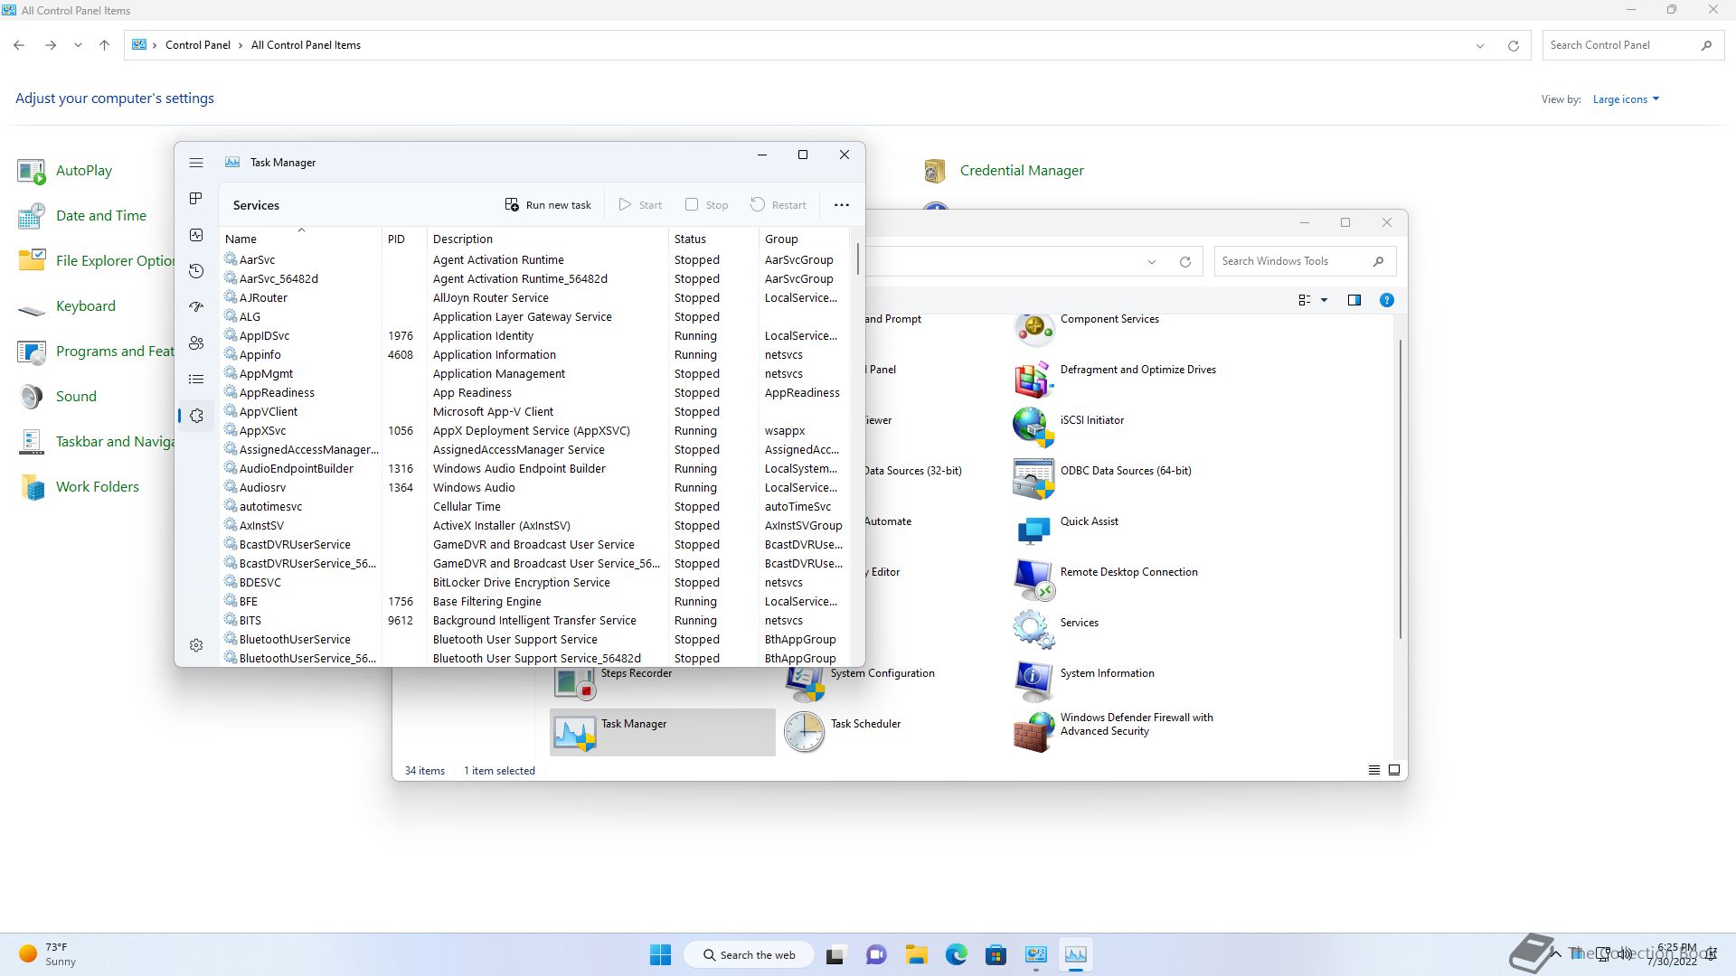This screenshot has height=976, width=1736.
Task: Open Details page in Task Manager sidebar
Action: [196, 380]
